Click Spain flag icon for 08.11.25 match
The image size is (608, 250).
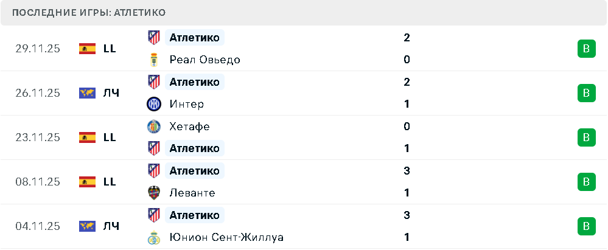point(88,182)
